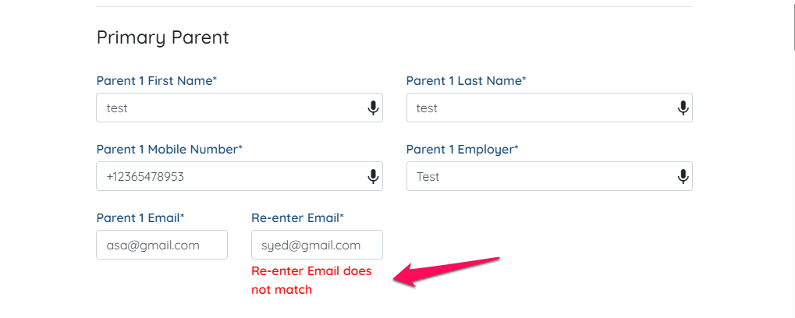Viewport: 795px width, 318px height.
Task: Click the "Parent 1 Employer*" field label
Action: point(463,150)
